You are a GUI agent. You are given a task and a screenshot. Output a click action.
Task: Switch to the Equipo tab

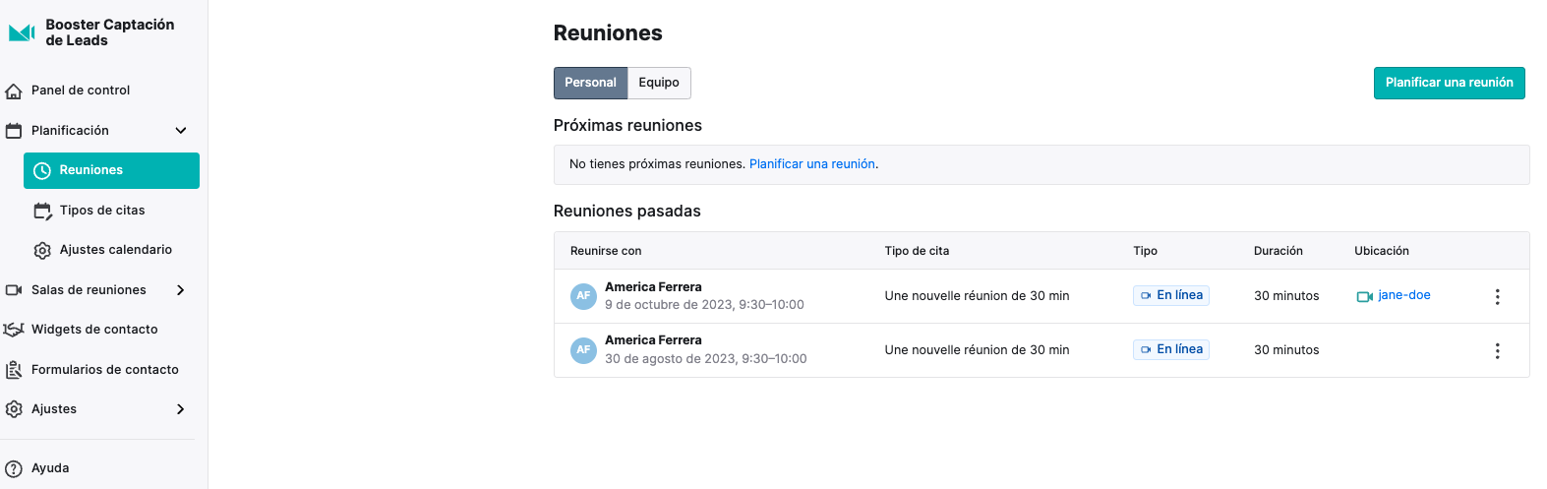click(x=659, y=83)
